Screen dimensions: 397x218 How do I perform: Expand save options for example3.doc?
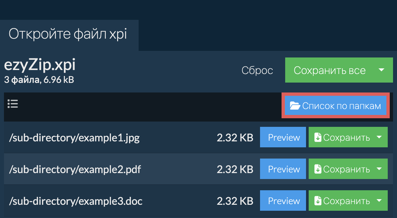[379, 201]
